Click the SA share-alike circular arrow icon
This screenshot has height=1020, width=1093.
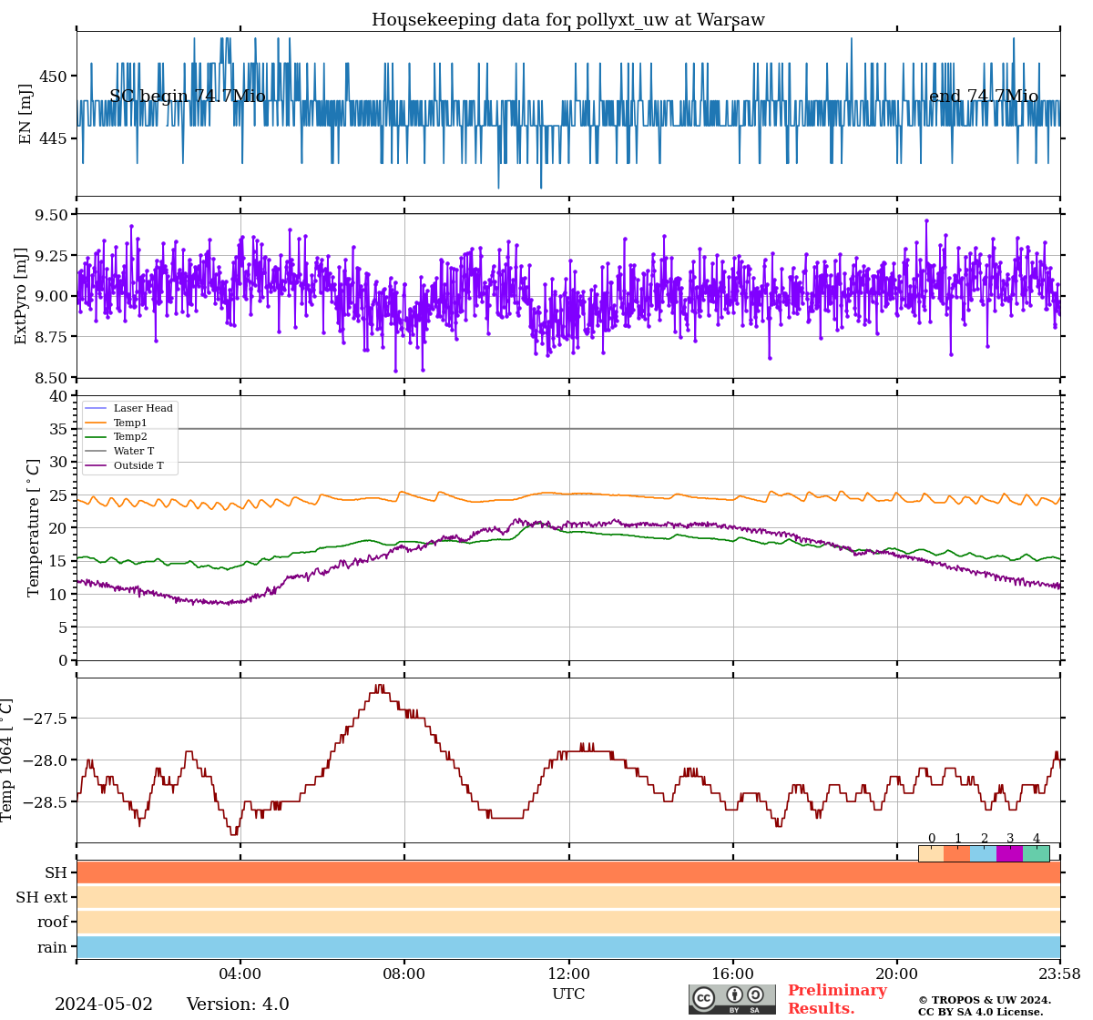(755, 994)
